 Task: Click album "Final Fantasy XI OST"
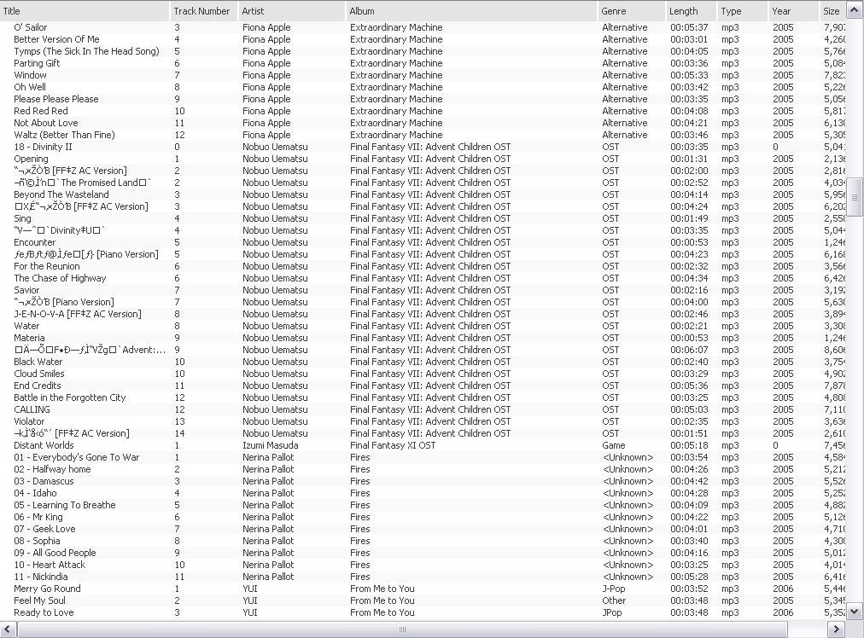[x=393, y=445]
